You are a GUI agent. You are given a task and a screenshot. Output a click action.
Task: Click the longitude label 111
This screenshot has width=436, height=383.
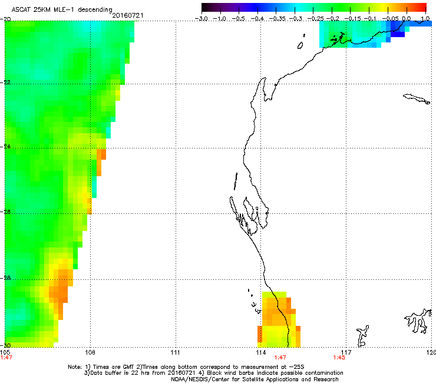[175, 352]
